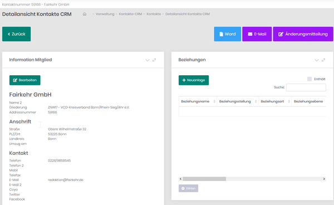Sort by Beziehungsname column

[198, 101]
